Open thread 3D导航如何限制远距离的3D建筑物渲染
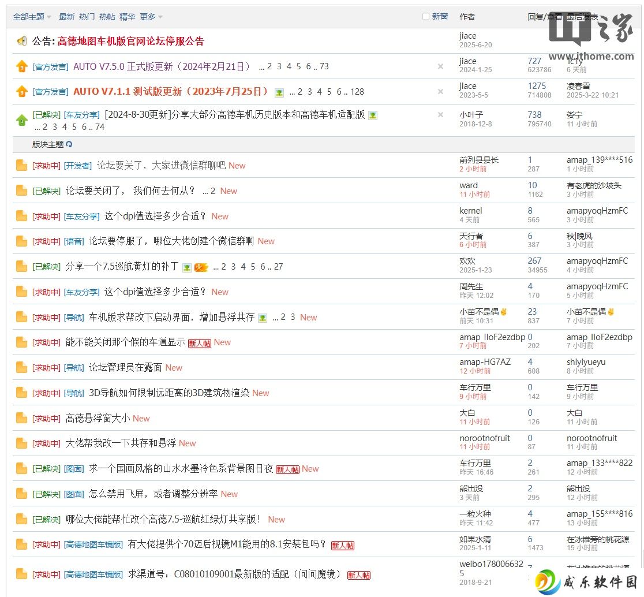 [169, 393]
